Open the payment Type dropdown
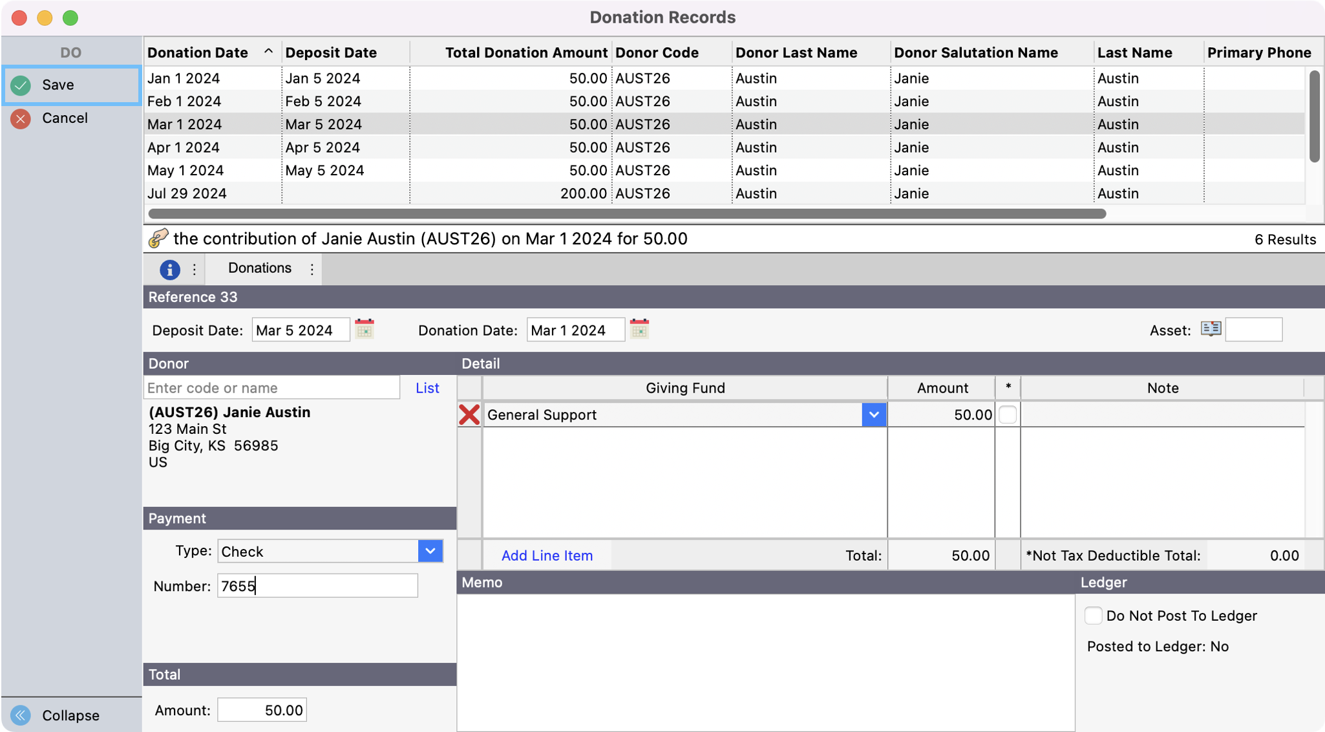The width and height of the screenshot is (1325, 732). [430, 551]
